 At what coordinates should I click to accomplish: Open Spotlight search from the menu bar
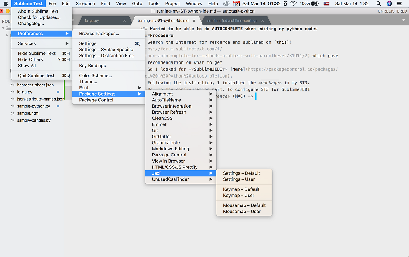[379, 3]
